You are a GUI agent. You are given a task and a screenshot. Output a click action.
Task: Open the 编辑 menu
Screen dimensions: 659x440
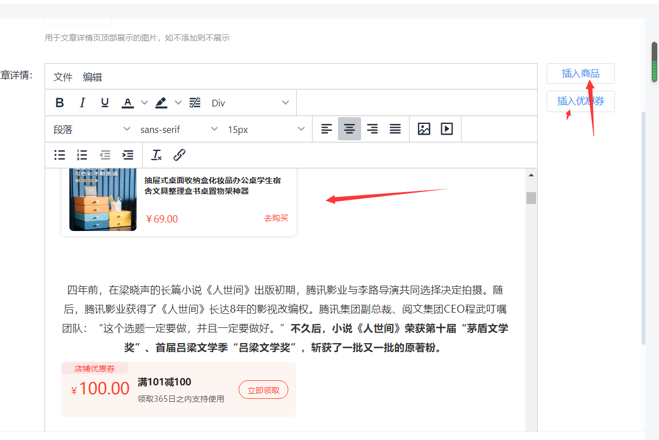point(93,77)
